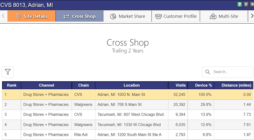Viewport: 254px width, 140px height.
Task: Sort by the Device % column header
Action: click(201, 85)
